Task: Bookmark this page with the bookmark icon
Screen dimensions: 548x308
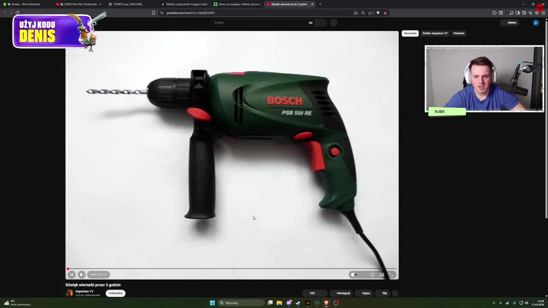Action: tap(153, 13)
